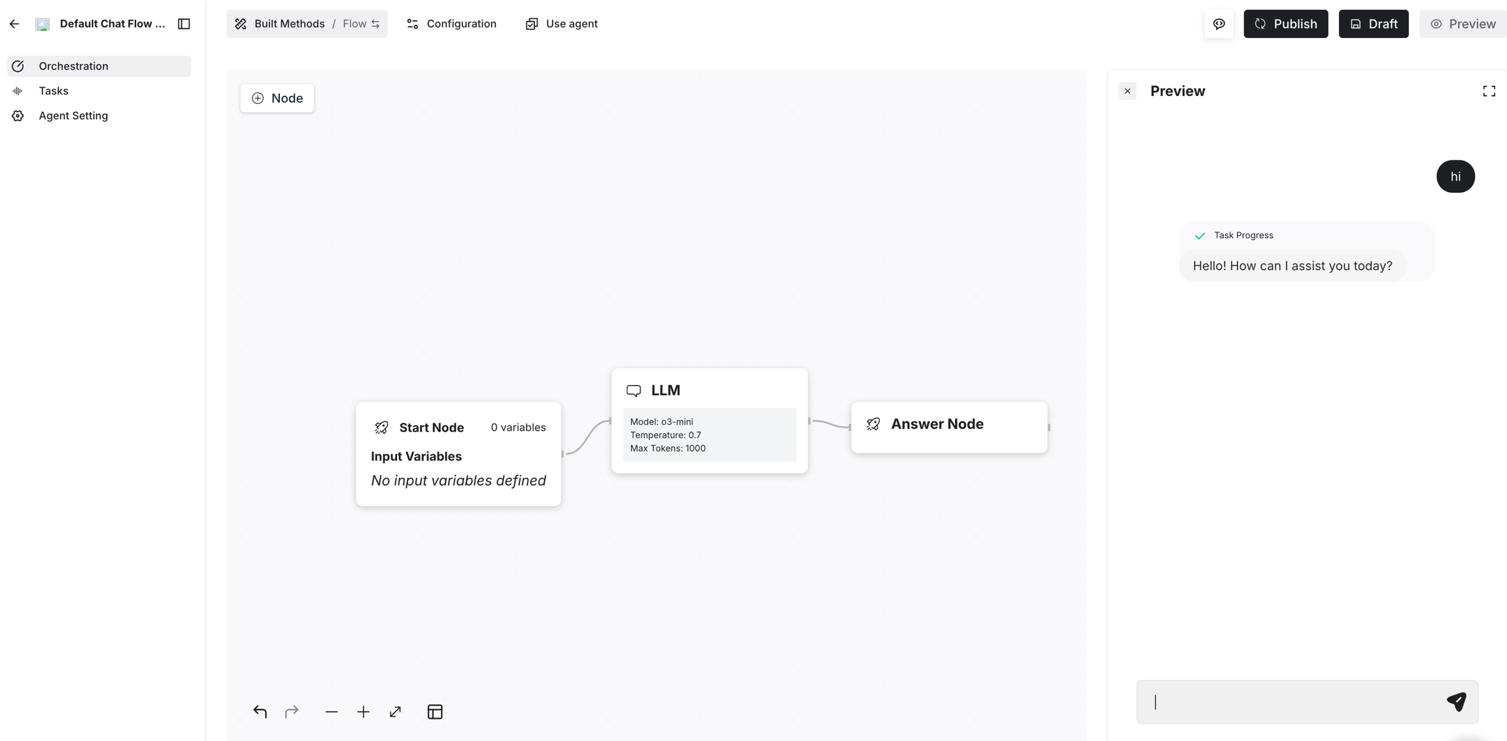Image resolution: width=1507 pixels, height=741 pixels.
Task: Zoom in canvas with plus icon
Action: tap(364, 712)
